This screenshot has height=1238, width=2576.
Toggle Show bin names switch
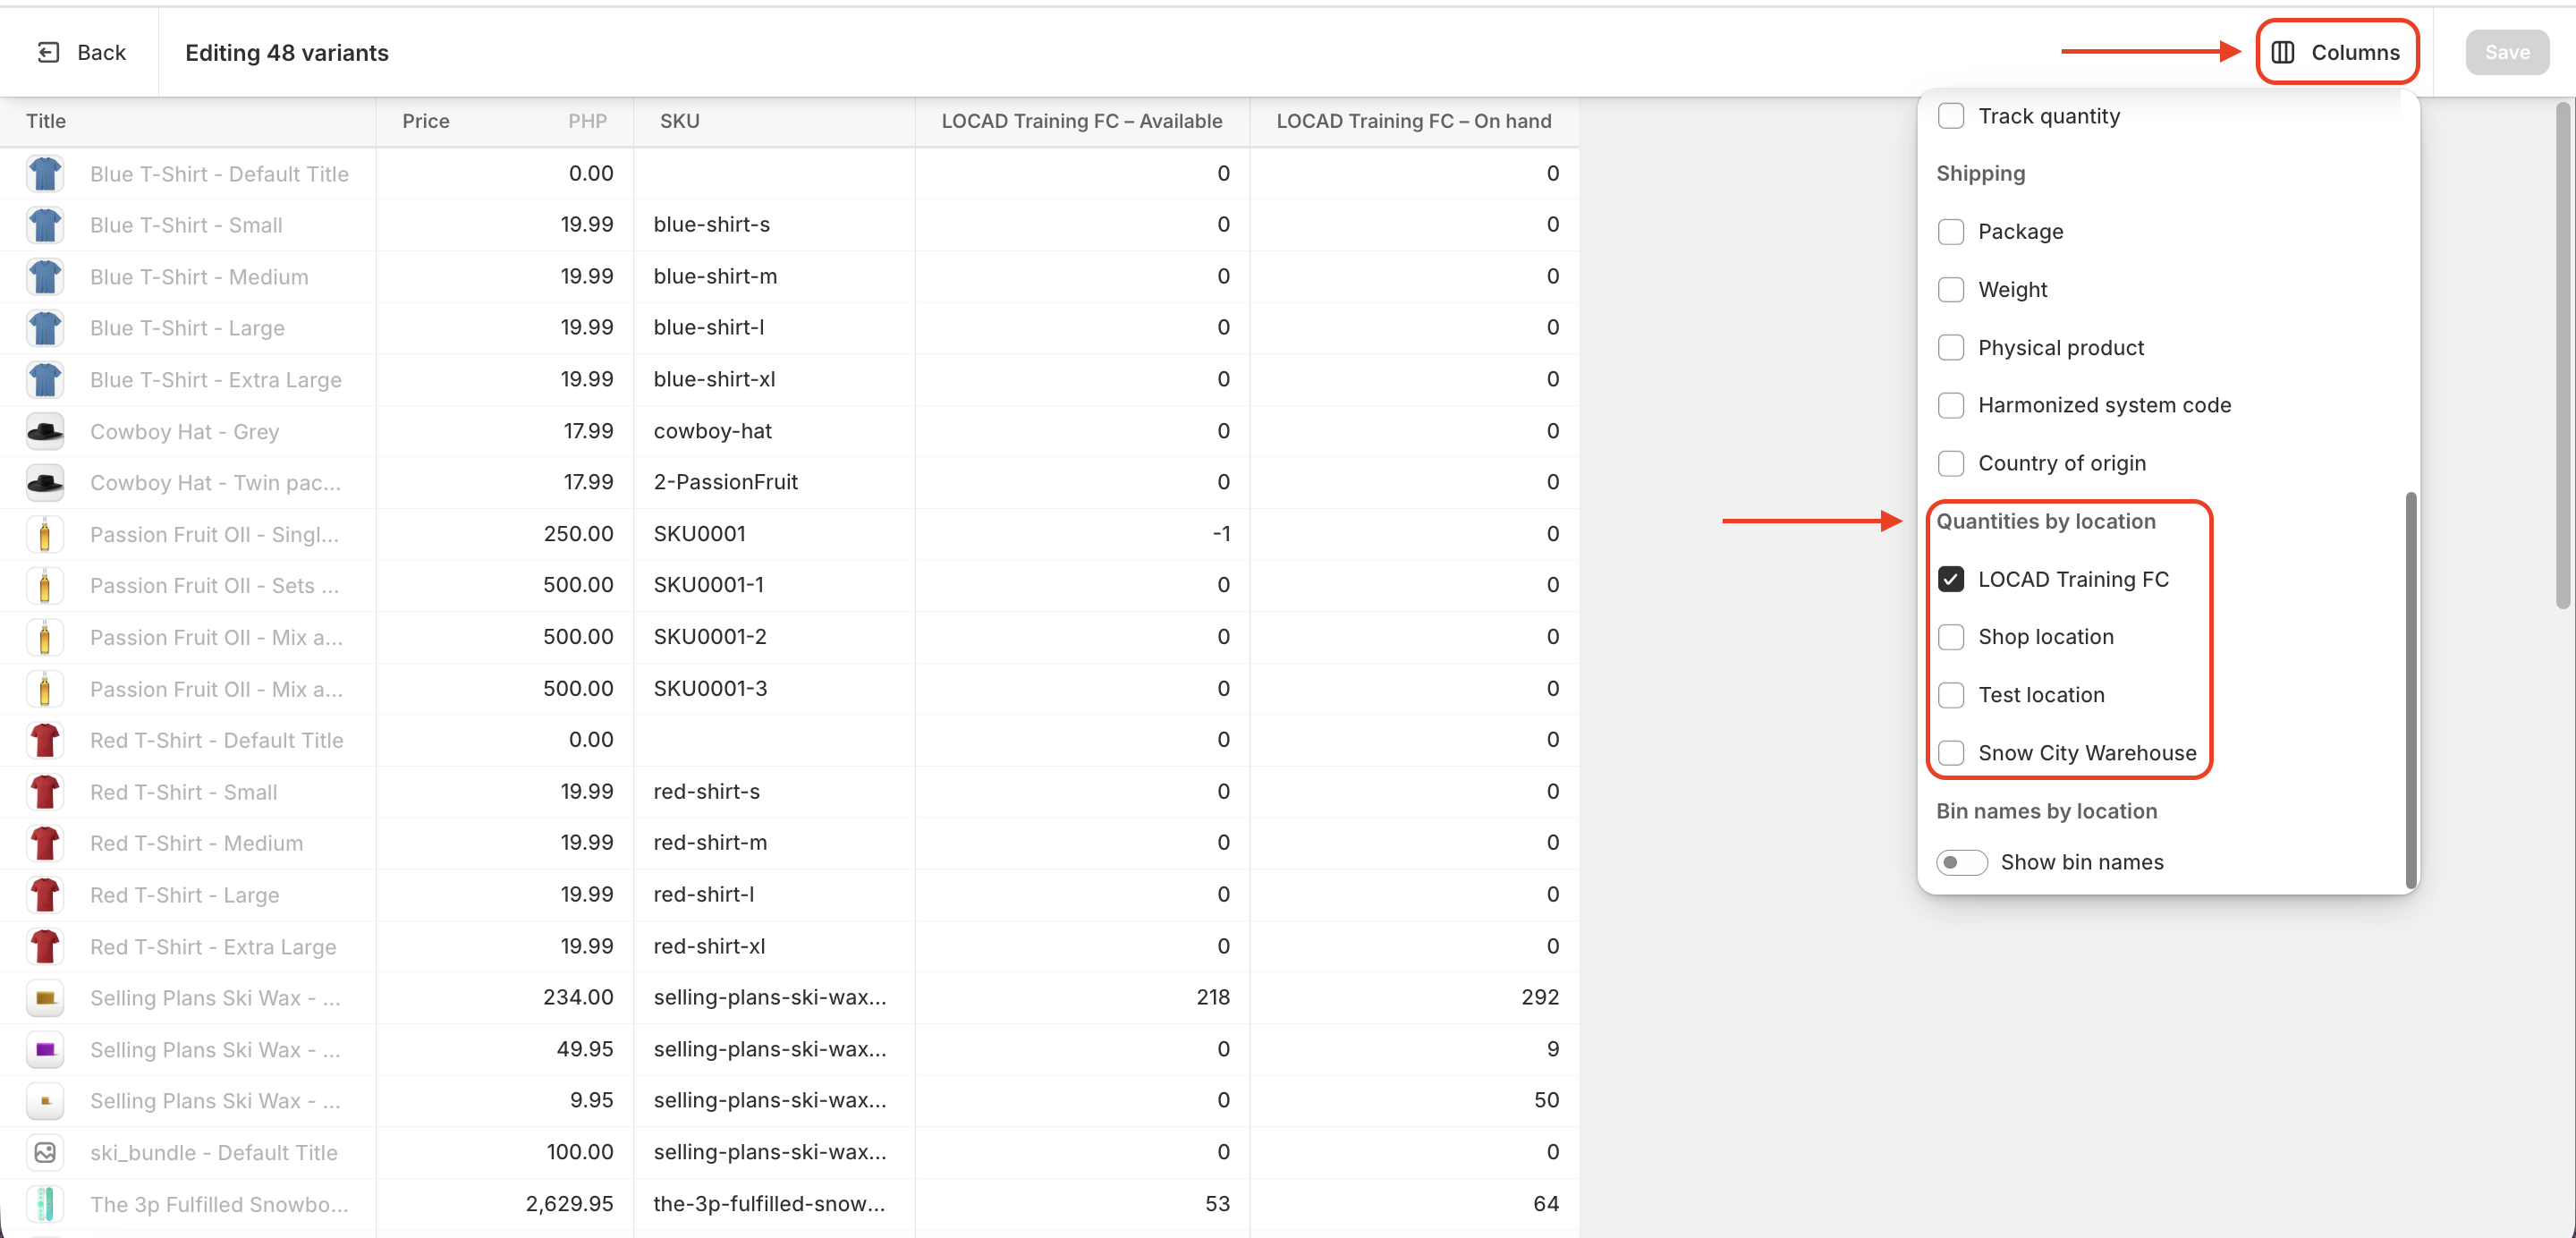(1961, 862)
